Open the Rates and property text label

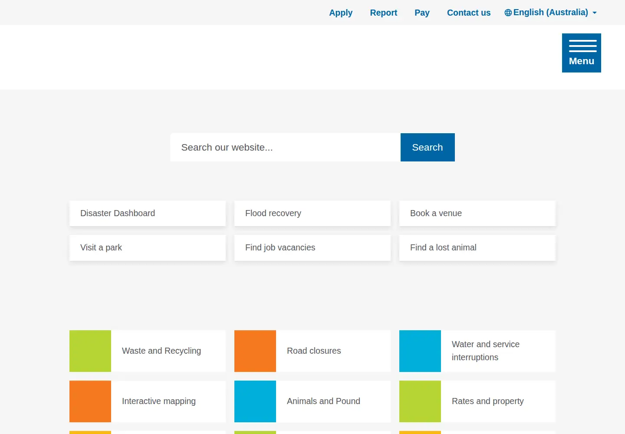(x=488, y=401)
